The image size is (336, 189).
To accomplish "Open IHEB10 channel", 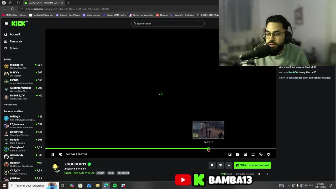I will click(23, 82).
